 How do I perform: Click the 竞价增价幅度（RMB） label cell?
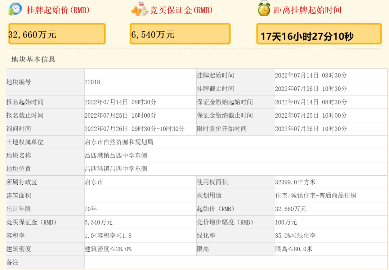(x=236, y=222)
